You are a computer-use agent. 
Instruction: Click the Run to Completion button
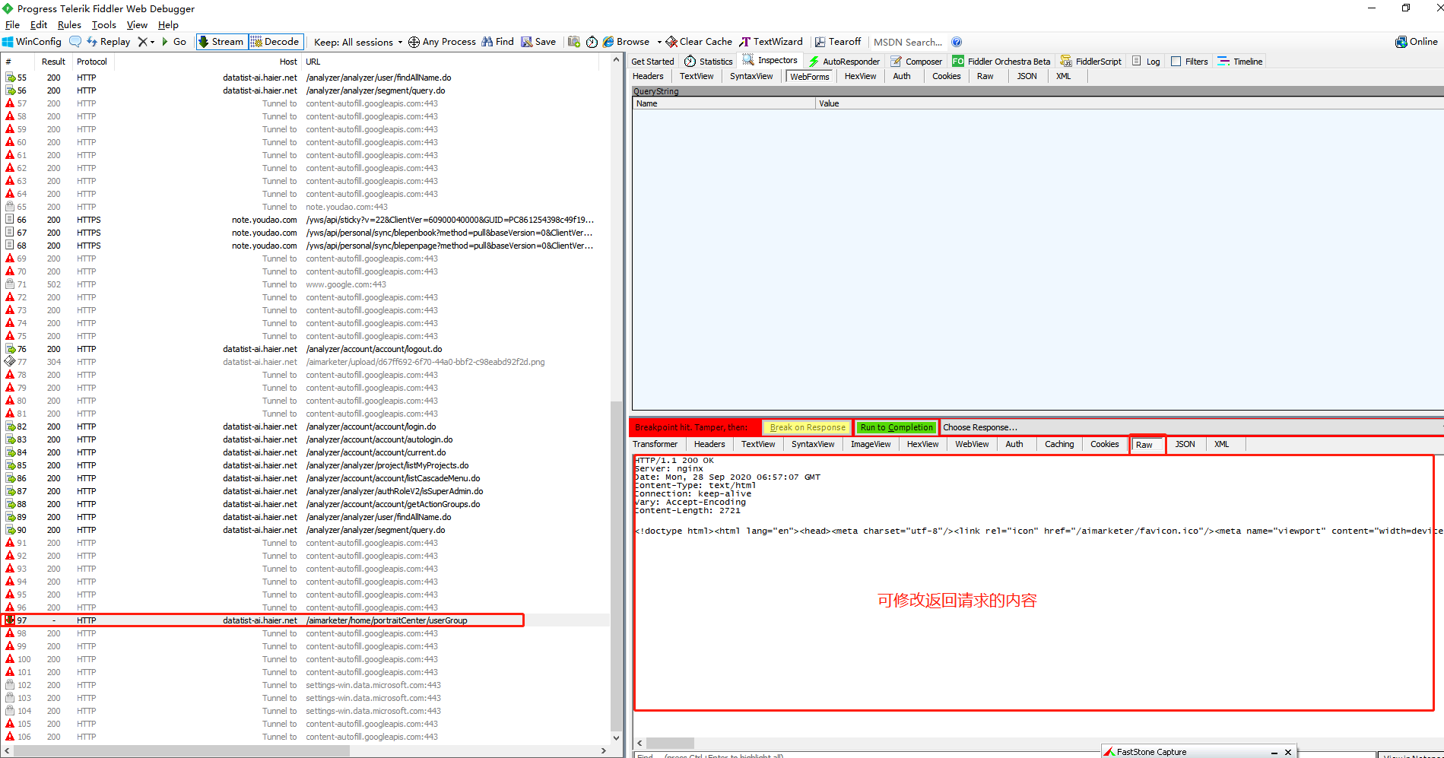tap(897, 427)
